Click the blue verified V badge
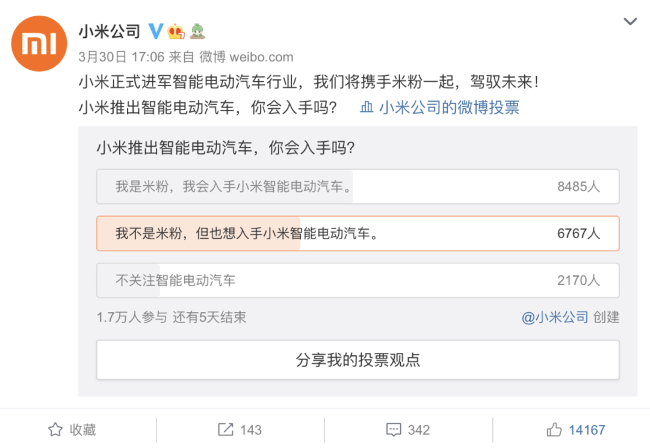This screenshot has height=448, width=650. pyautogui.click(x=156, y=31)
